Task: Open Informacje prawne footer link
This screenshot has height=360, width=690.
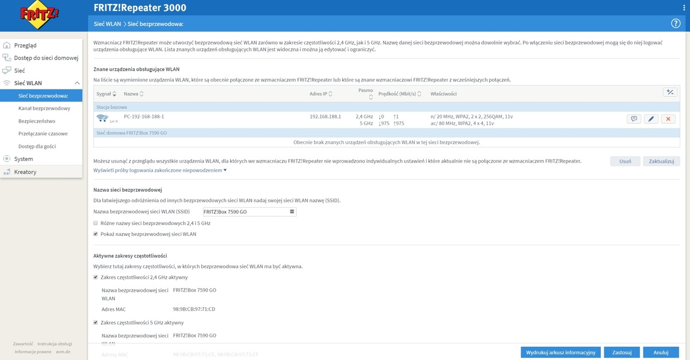Action: coord(33,351)
